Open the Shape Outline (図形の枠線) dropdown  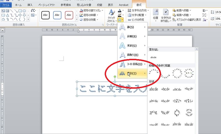click(90, 15)
